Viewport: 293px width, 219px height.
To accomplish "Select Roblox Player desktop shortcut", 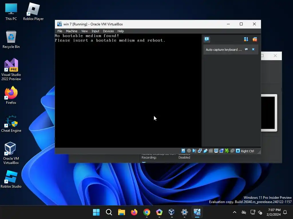I will coord(33,11).
